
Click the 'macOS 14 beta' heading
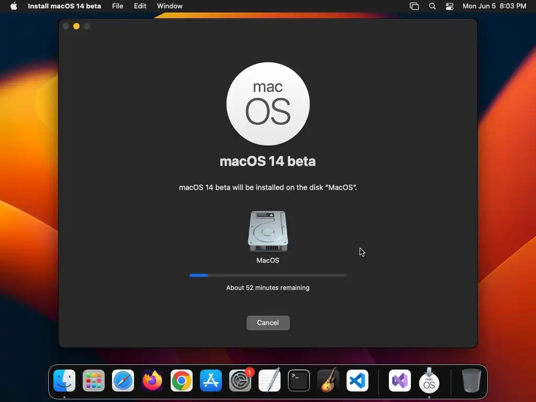point(267,161)
